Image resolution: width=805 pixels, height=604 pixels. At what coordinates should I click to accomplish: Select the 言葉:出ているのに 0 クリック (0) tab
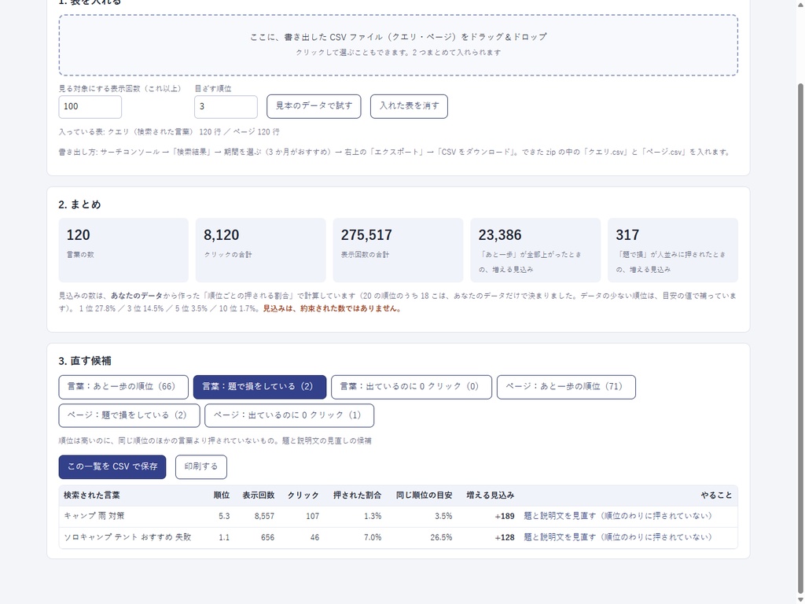tap(411, 387)
